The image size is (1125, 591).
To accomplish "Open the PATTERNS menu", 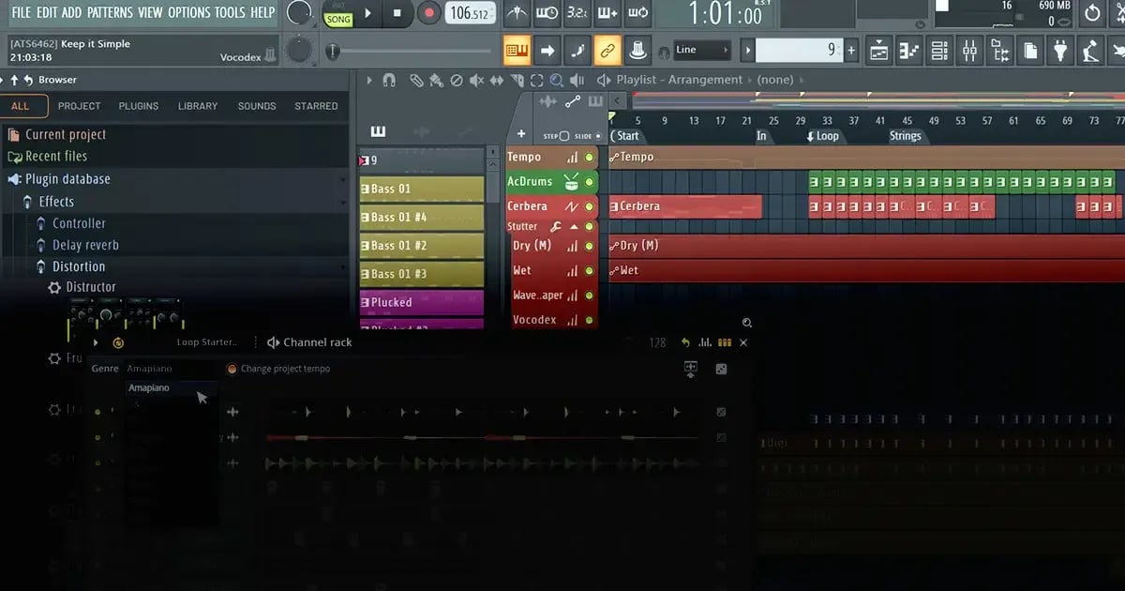I will (110, 12).
